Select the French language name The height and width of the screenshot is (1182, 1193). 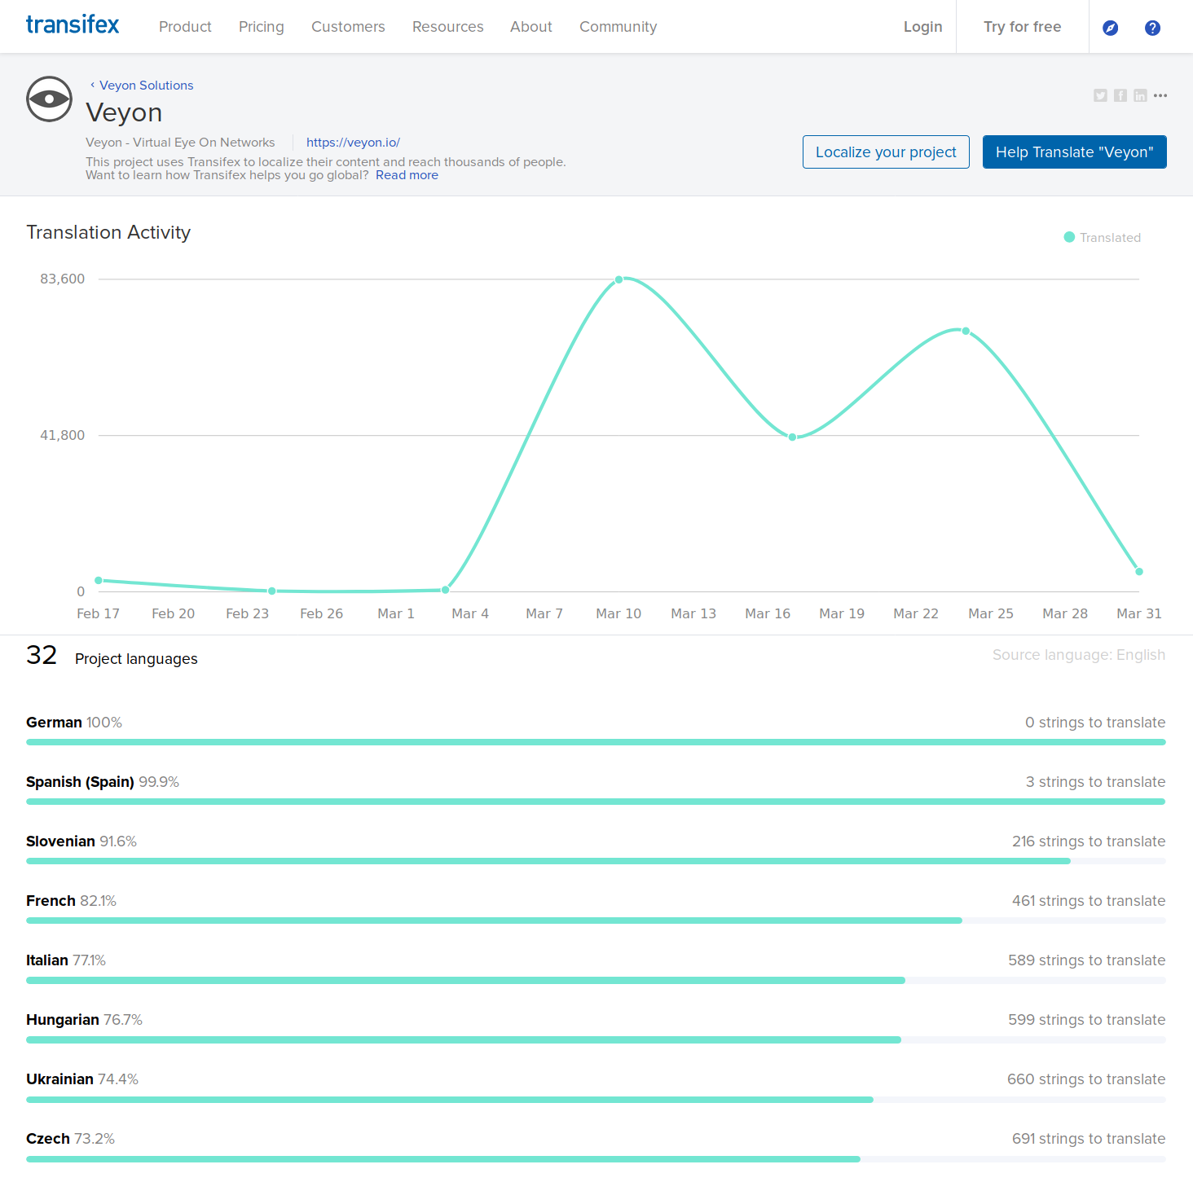tap(51, 901)
